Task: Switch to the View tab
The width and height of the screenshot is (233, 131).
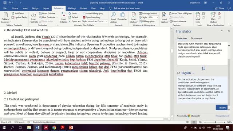Action: coord(93,8)
